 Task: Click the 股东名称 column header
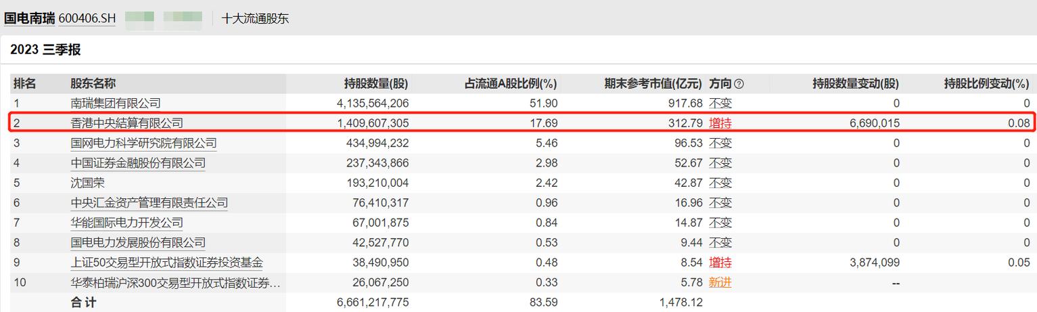tap(93, 84)
